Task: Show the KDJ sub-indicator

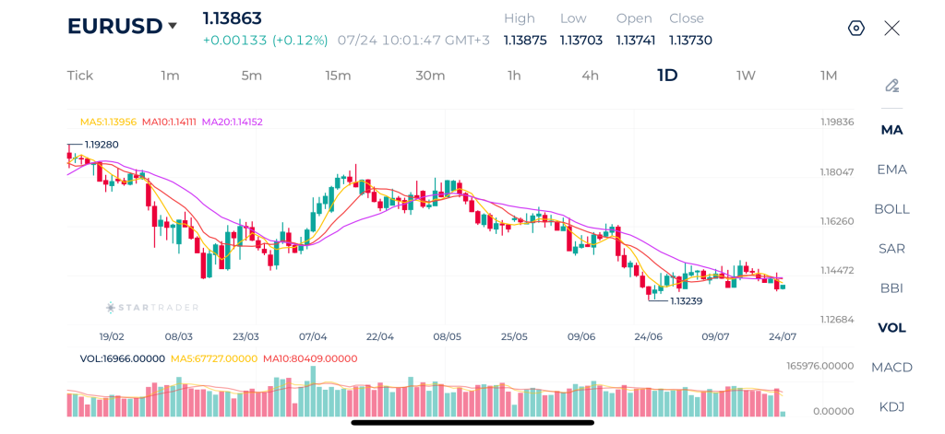Action: [892, 407]
